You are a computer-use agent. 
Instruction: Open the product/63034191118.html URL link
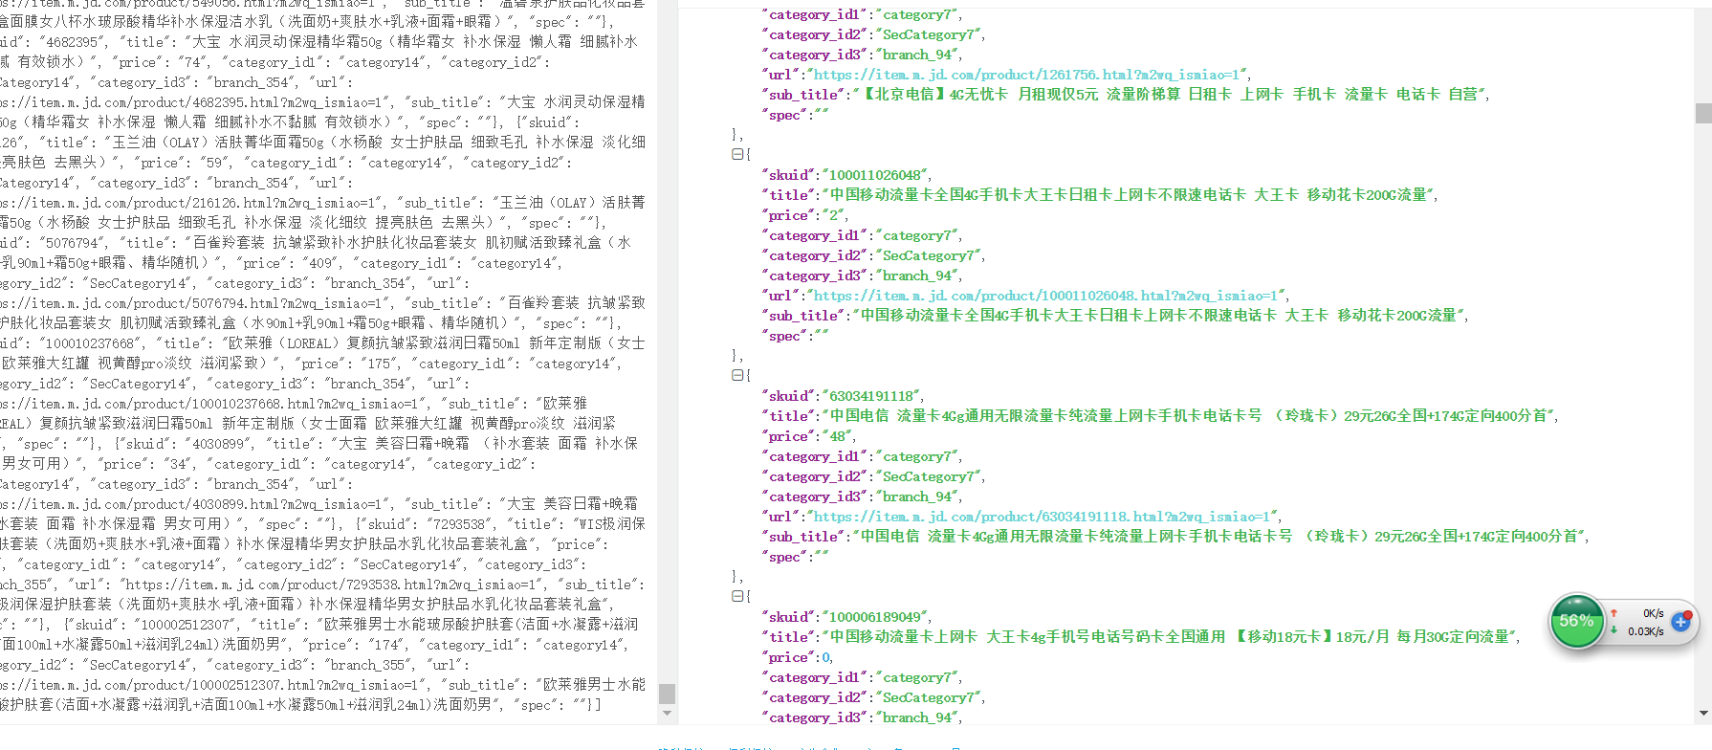tap(1043, 517)
